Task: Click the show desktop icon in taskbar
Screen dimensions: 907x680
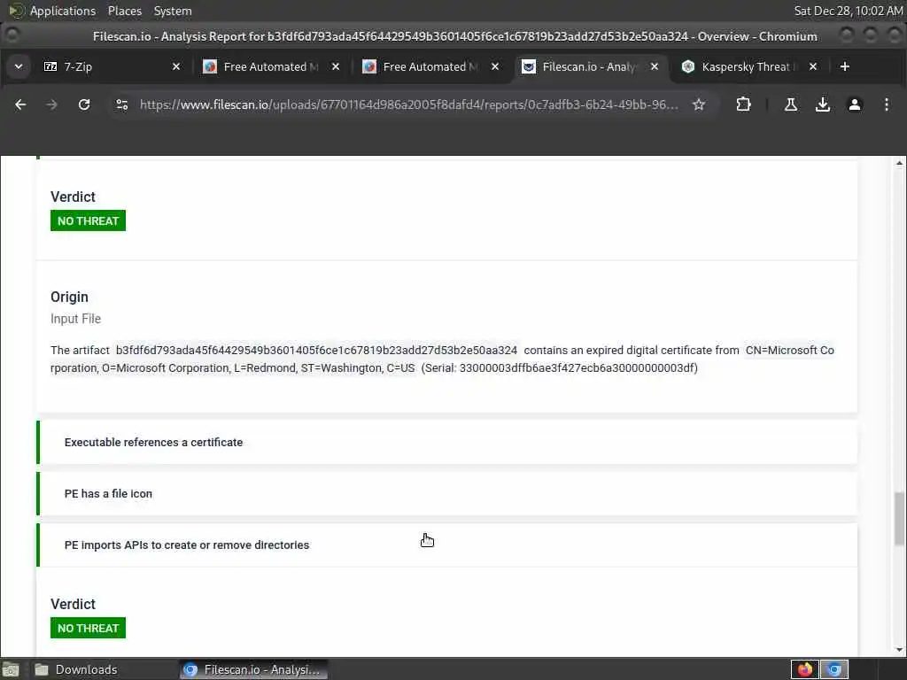Action: coord(11,669)
